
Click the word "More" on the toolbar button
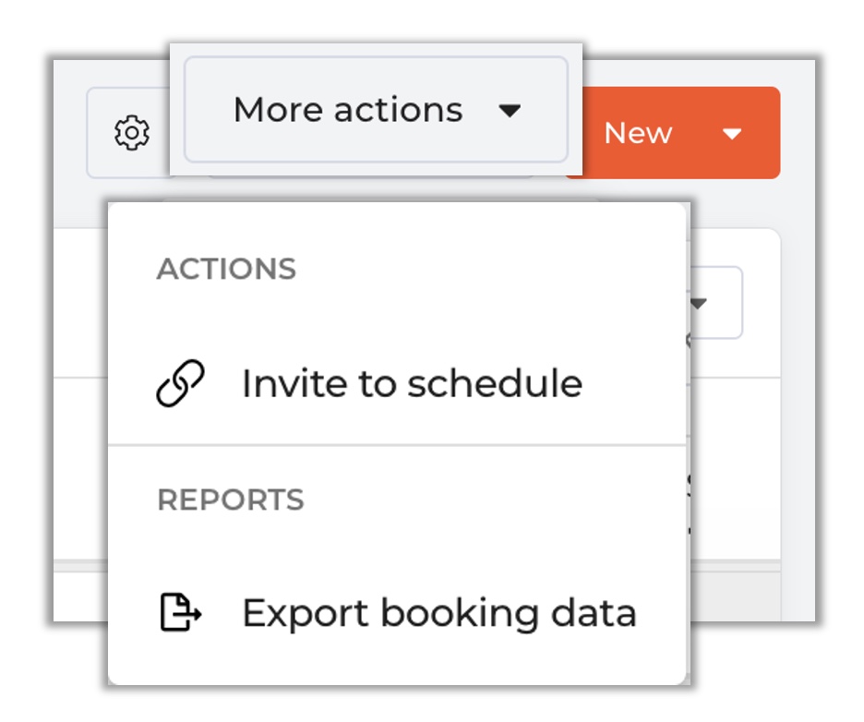pyautogui.click(x=278, y=110)
